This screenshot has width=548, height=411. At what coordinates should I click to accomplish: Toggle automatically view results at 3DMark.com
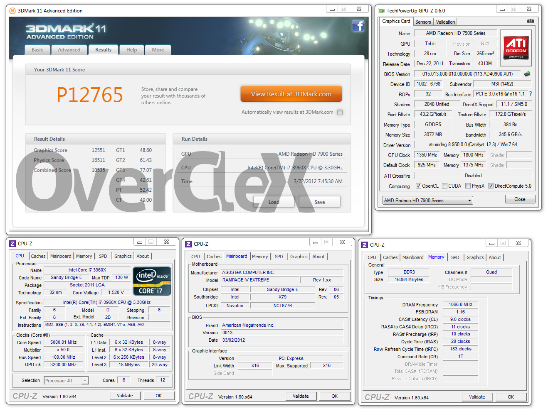340,112
